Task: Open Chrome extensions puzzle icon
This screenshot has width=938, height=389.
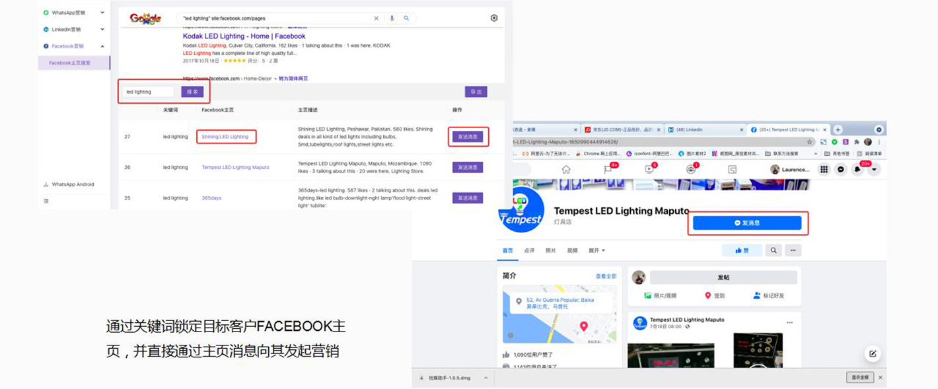Action: tap(856, 142)
